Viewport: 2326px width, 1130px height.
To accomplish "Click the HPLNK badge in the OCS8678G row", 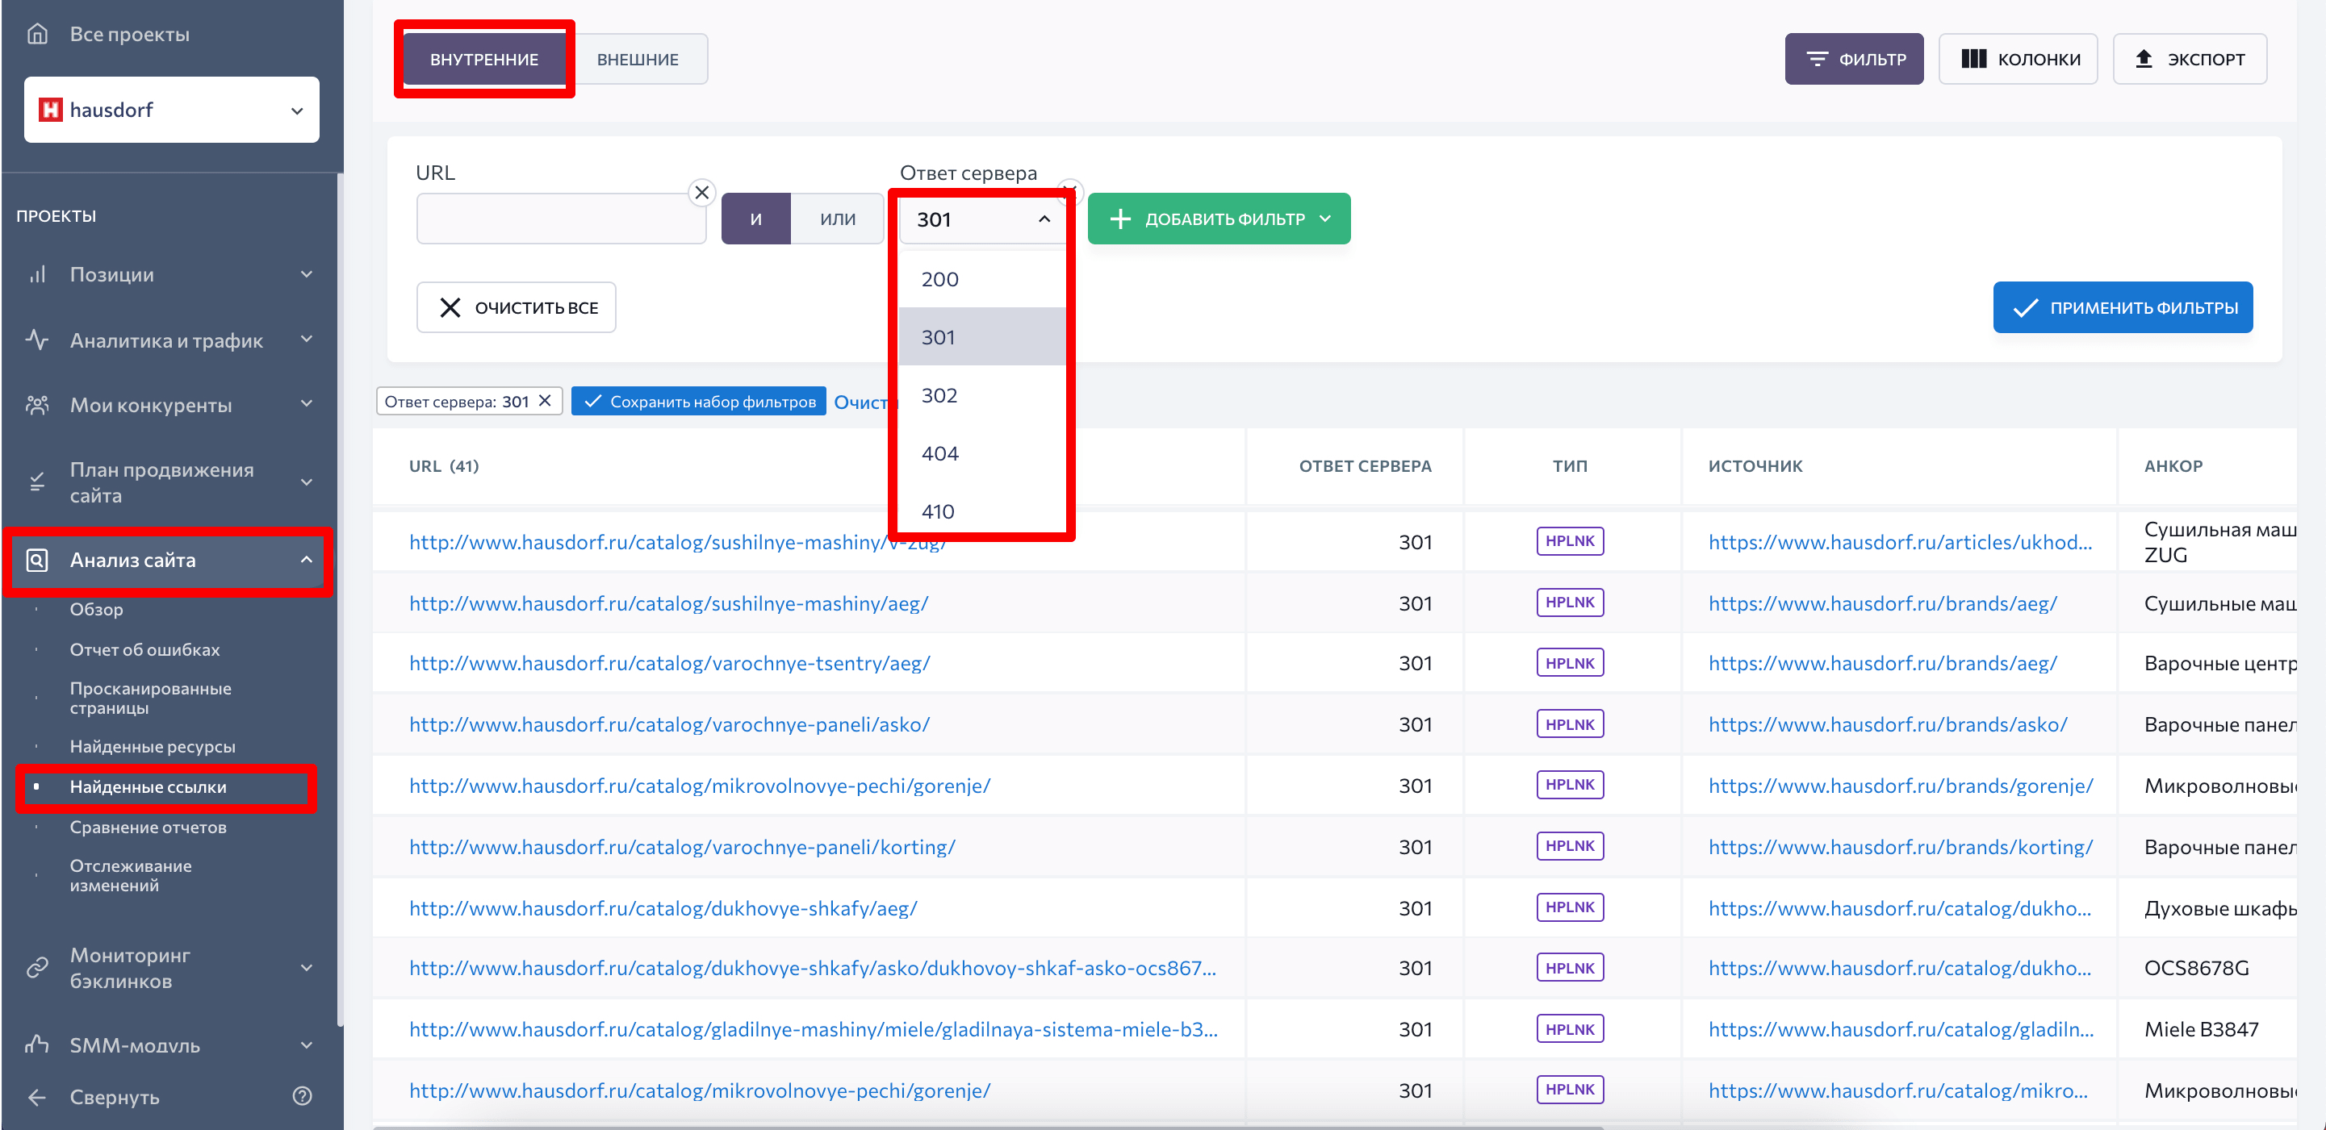I will pos(1569,968).
